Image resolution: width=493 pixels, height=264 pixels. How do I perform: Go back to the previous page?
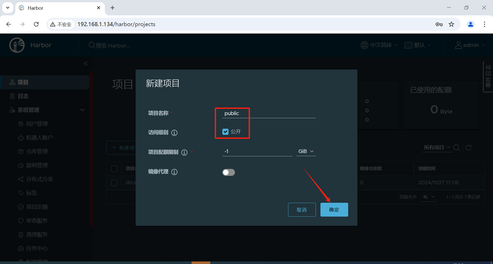[8, 24]
